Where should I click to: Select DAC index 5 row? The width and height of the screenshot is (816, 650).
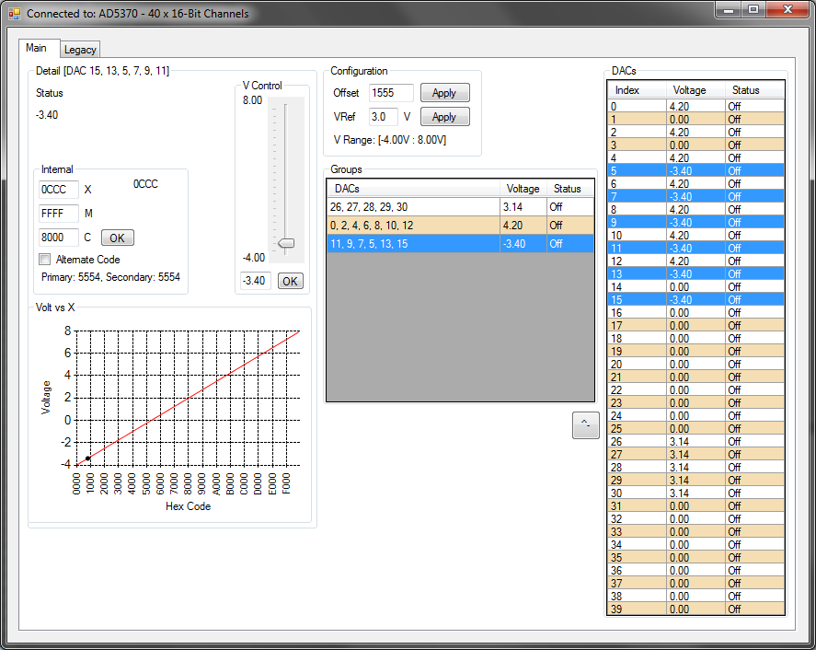695,171
